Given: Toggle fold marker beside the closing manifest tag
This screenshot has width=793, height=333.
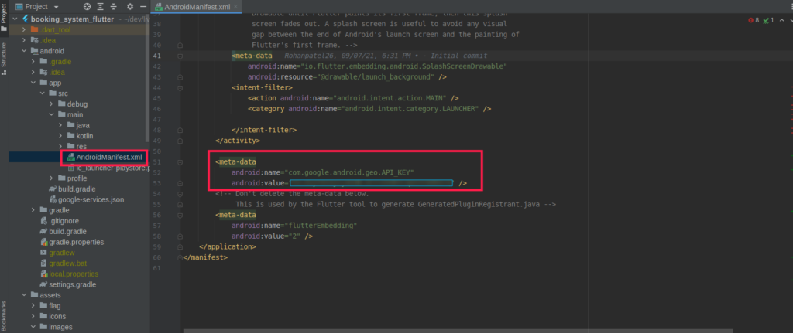Looking at the screenshot, I should (x=180, y=257).
